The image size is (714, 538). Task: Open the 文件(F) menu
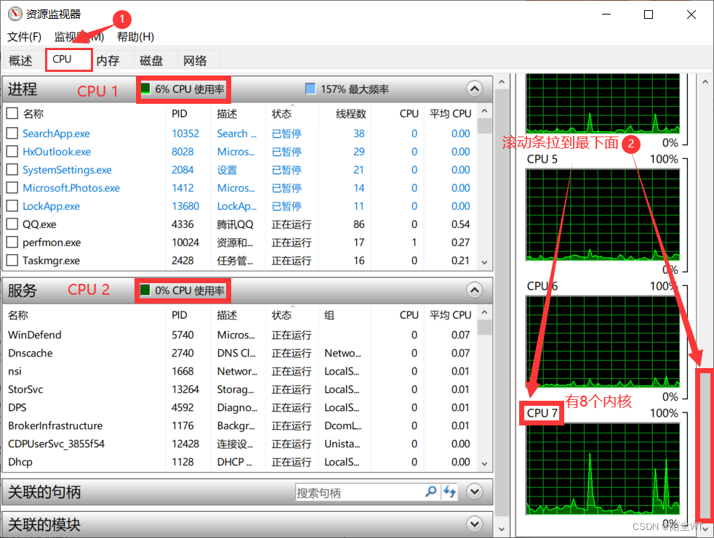(24, 37)
